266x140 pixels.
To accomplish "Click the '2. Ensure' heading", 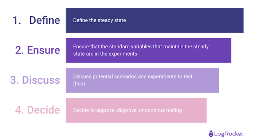I will [38, 50].
